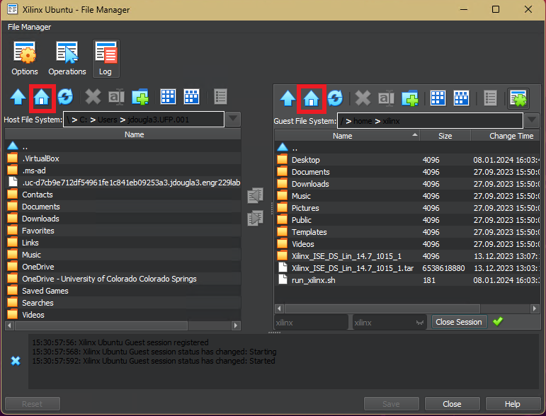Click Delete icon in Host toolbar
This screenshot has width=546, height=416.
click(x=93, y=97)
